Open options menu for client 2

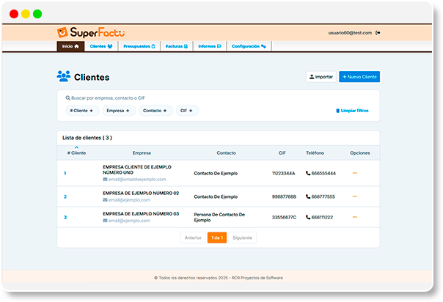355,196
